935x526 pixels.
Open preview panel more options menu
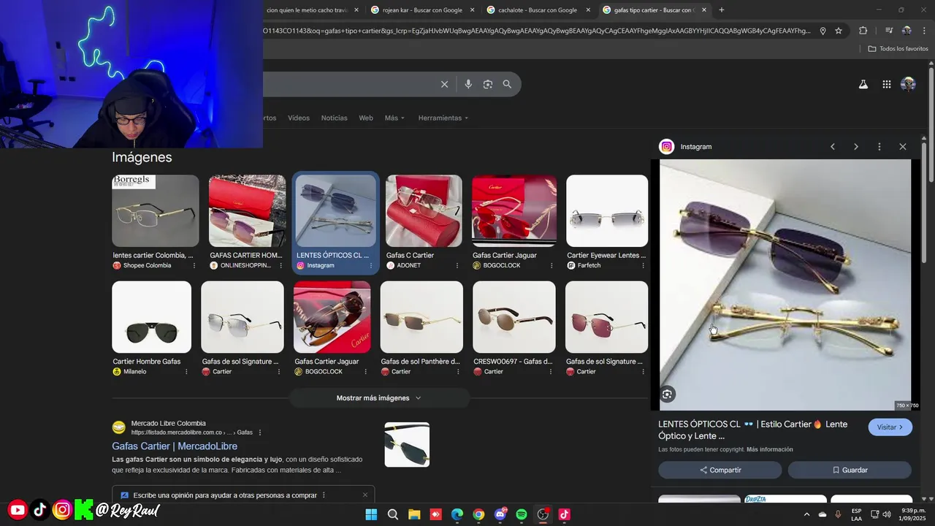tap(879, 147)
